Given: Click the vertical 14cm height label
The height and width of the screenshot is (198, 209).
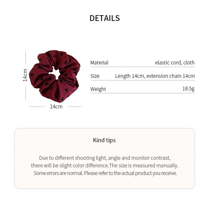Looking at the screenshot, I should (x=25, y=75).
